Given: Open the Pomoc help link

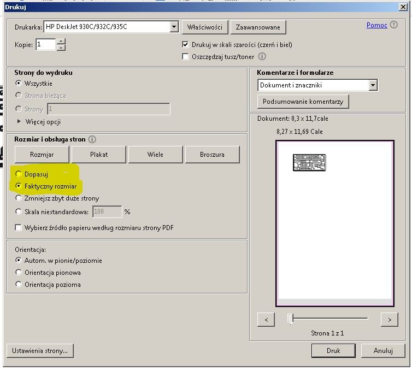Looking at the screenshot, I should tap(377, 25).
